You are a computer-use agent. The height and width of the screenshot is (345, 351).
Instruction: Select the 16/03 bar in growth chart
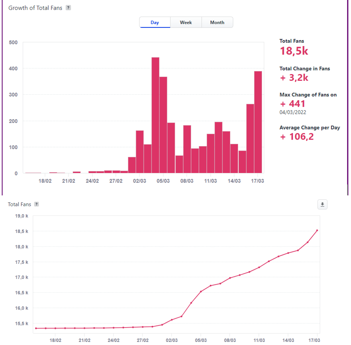click(x=250, y=139)
